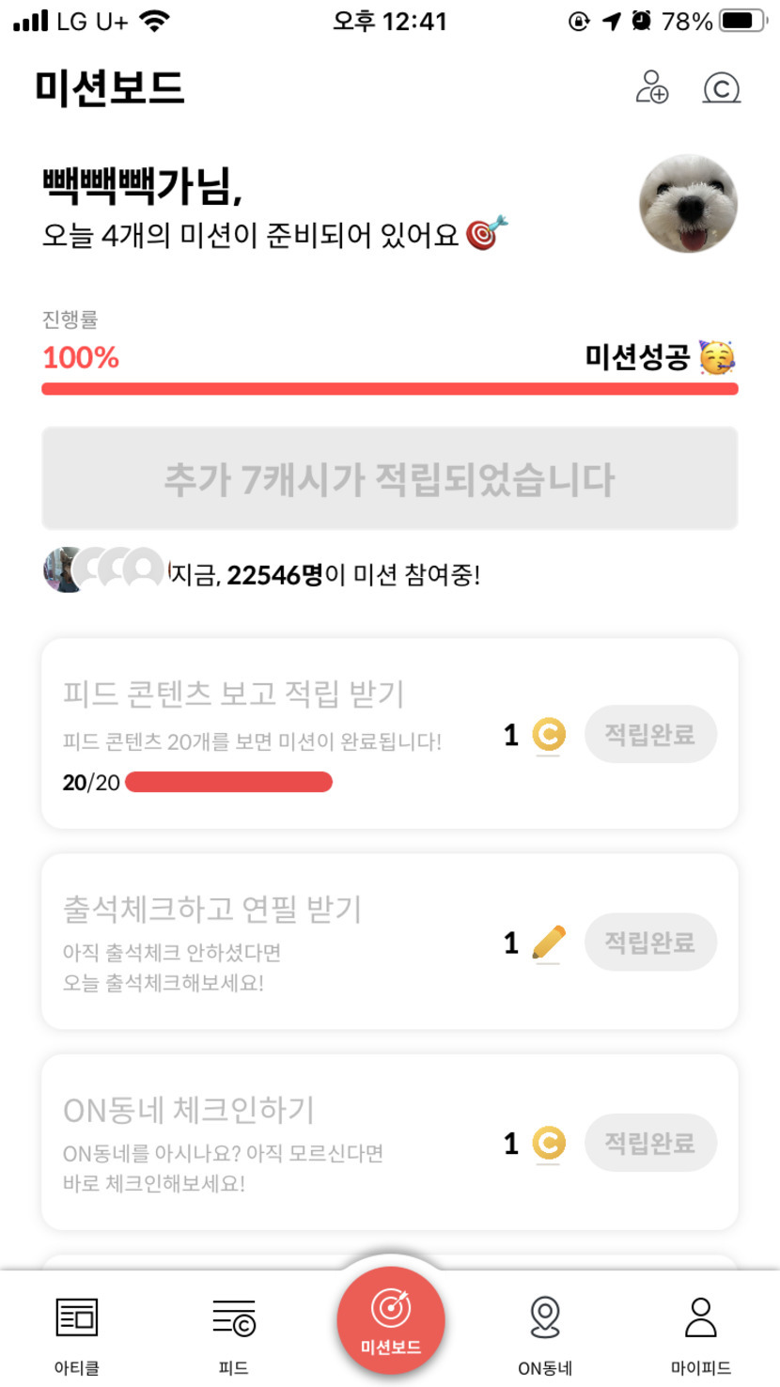Tap the add friend icon in header

[652, 87]
